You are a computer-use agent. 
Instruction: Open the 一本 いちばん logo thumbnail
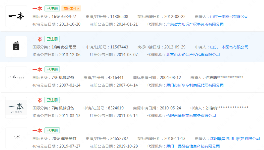point(16,77)
